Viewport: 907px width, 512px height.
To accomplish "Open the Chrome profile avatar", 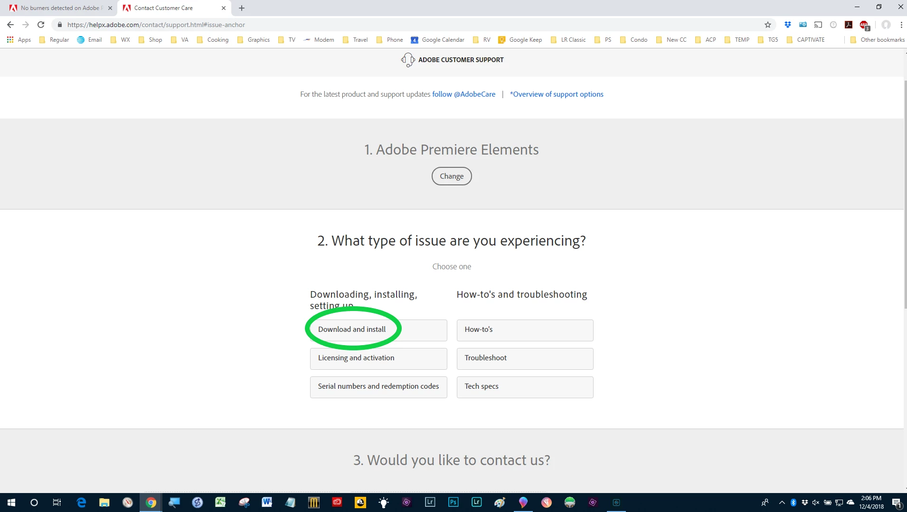I will pyautogui.click(x=886, y=25).
